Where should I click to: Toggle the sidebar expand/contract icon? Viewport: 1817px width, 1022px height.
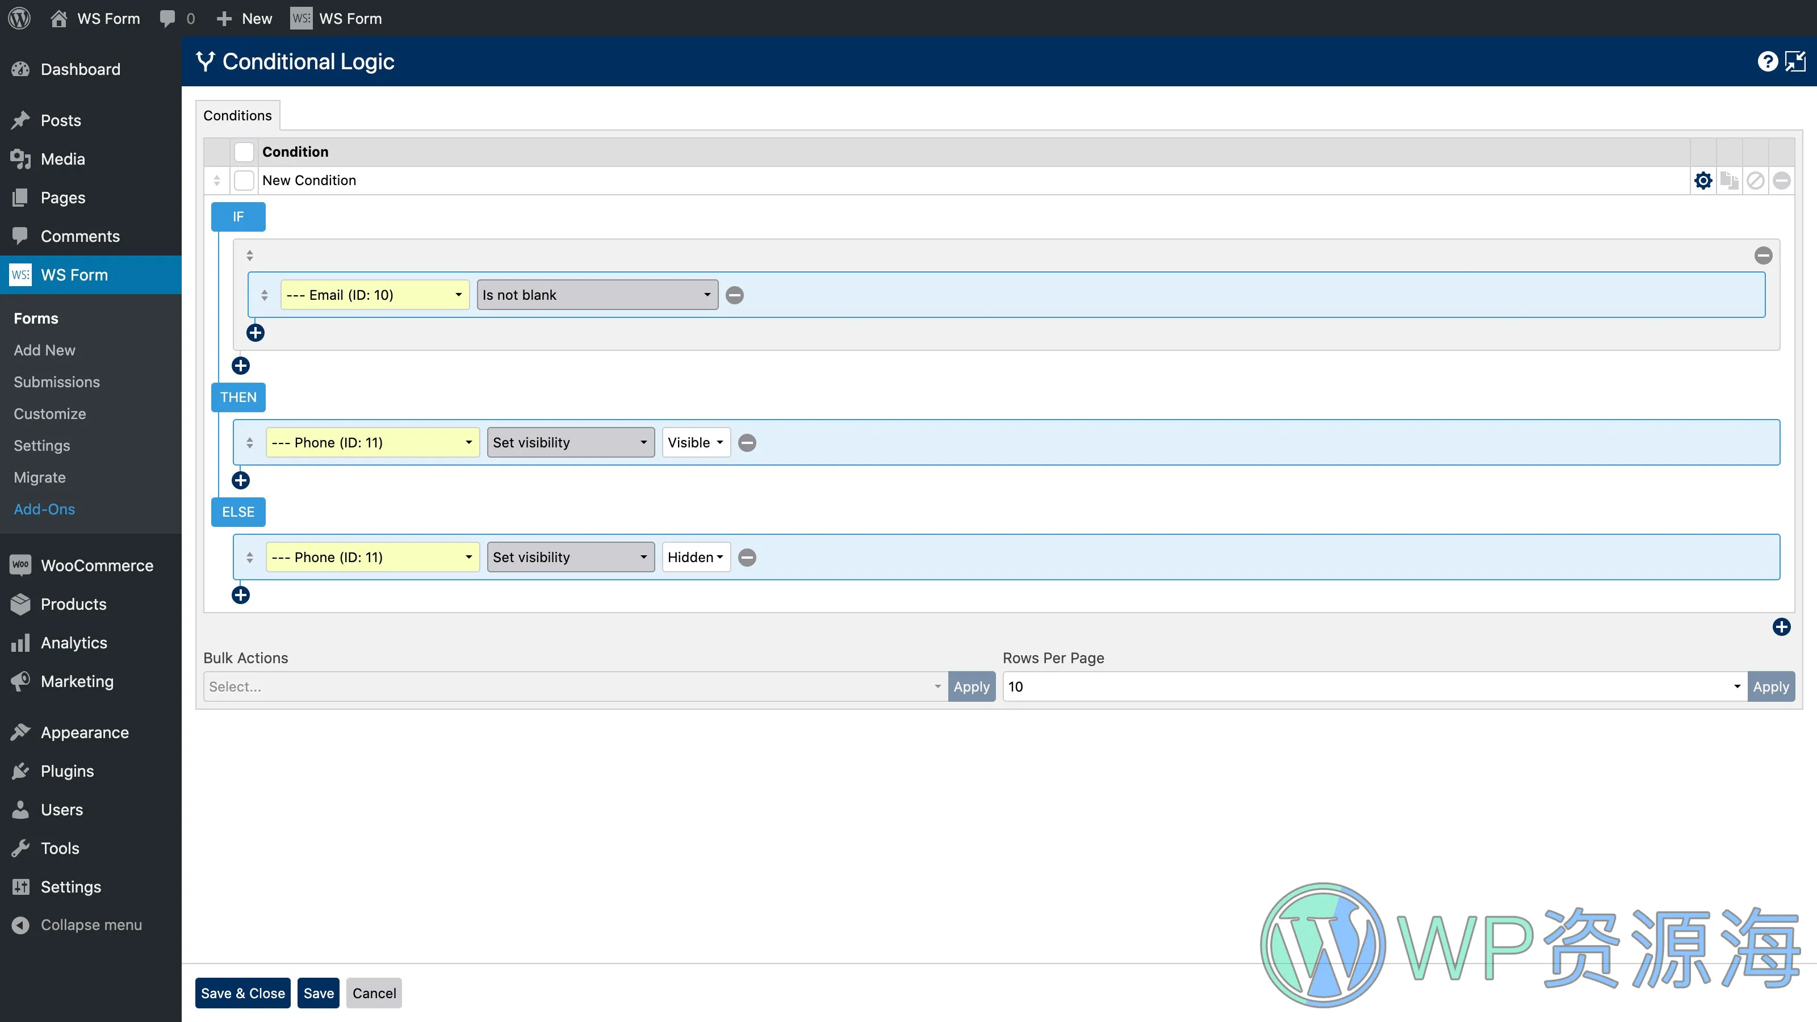point(1795,61)
